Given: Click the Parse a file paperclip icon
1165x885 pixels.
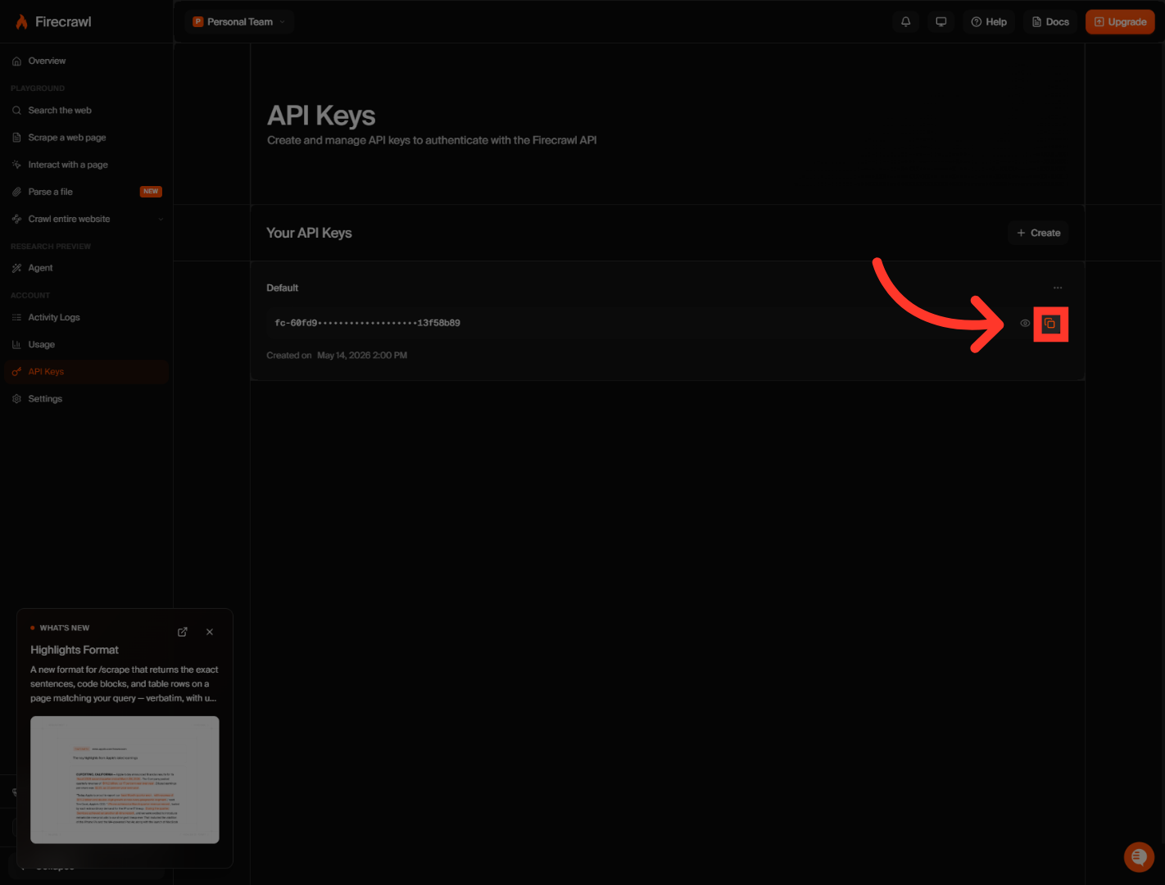Looking at the screenshot, I should (16, 192).
